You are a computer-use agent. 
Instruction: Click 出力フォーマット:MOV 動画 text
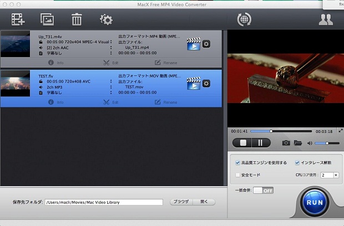coord(150,76)
